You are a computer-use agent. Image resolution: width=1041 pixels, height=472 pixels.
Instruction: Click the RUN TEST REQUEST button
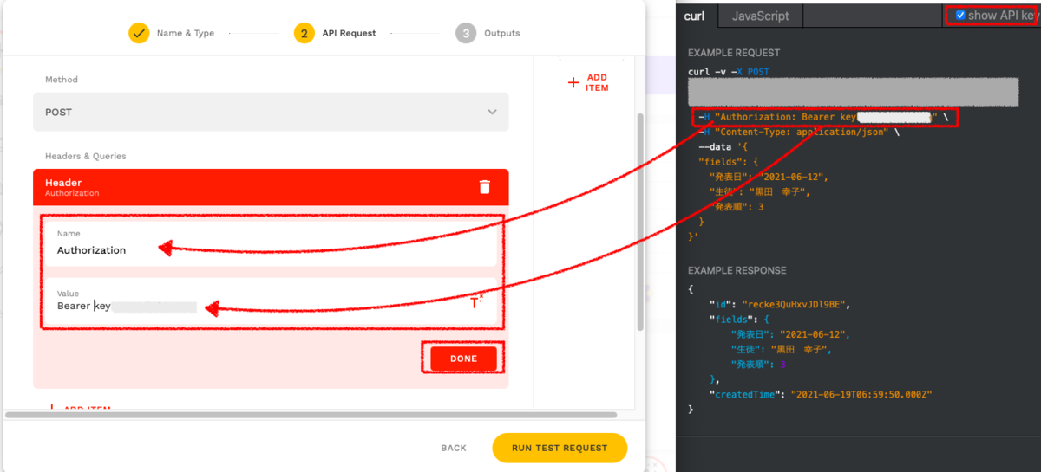(560, 448)
